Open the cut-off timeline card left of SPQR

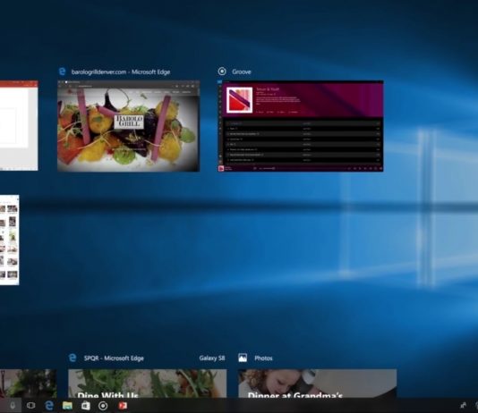point(28,383)
